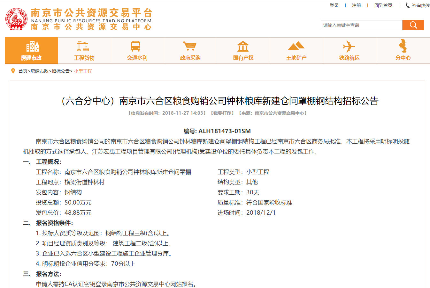
Task: Click the 工程名称 project name line
Action: coord(113,172)
